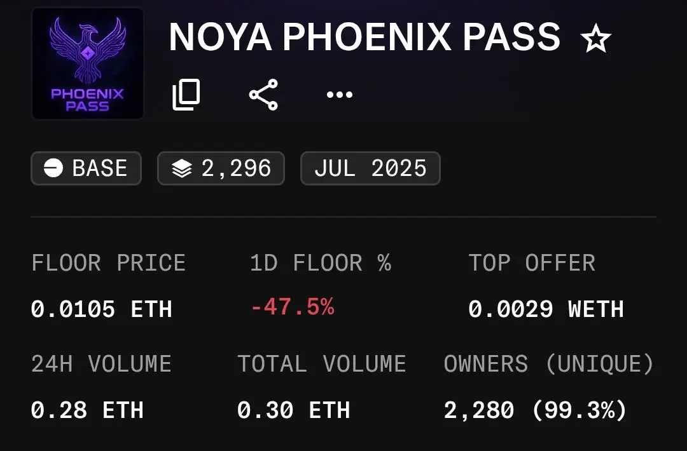Click the Phoenix Pass collection thumbnail
The height and width of the screenshot is (451, 687).
pyautogui.click(x=88, y=64)
